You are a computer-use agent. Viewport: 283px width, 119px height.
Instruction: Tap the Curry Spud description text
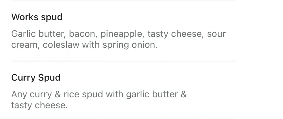pyautogui.click(x=99, y=100)
